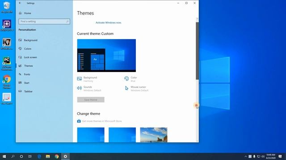Viewport: 286px width, 160px height.
Task: Show hidden system tray icons
Action: (x=246, y=156)
